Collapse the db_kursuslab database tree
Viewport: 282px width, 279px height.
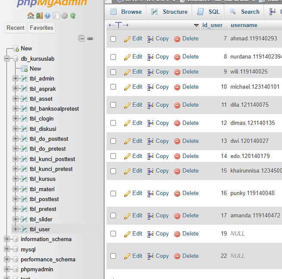coord(7,59)
